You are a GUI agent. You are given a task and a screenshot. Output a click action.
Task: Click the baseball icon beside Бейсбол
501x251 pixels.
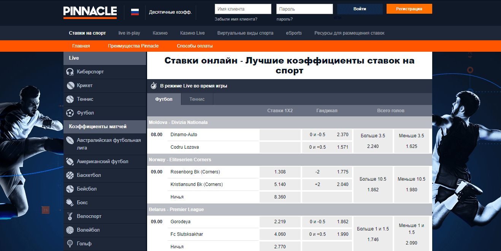pyautogui.click(x=70, y=189)
